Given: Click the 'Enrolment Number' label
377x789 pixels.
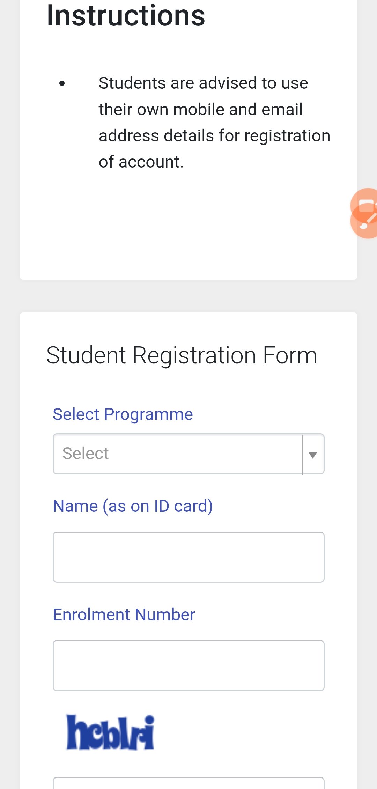Looking at the screenshot, I should (124, 614).
